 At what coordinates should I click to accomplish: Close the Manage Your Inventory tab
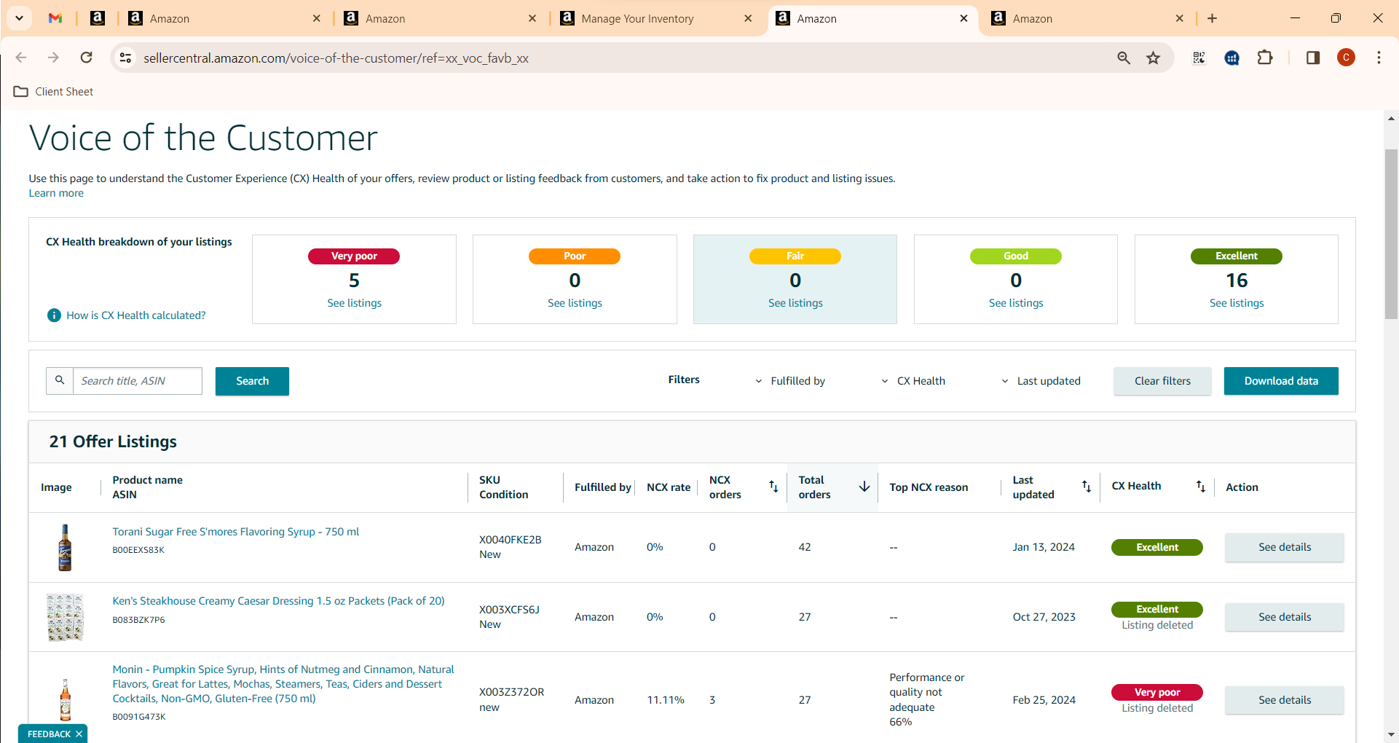748,18
